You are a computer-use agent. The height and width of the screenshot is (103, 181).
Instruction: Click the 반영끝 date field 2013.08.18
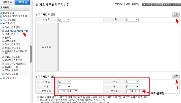136,91
